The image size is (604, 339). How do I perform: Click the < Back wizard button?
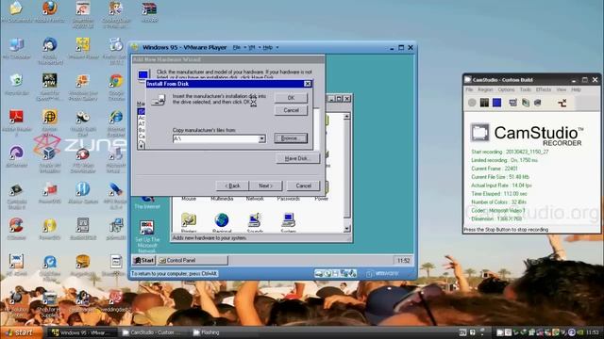pos(232,186)
